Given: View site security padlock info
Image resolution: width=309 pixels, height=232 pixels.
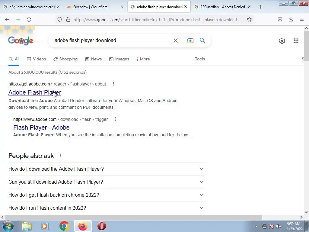Looking at the screenshot, I should click(68, 20).
